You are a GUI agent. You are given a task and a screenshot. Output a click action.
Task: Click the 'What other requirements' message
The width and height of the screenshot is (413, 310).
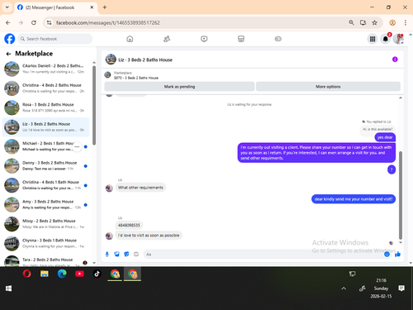(140, 188)
